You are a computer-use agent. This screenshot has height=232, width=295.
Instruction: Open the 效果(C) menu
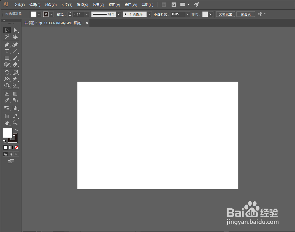pyautogui.click(x=98, y=5)
